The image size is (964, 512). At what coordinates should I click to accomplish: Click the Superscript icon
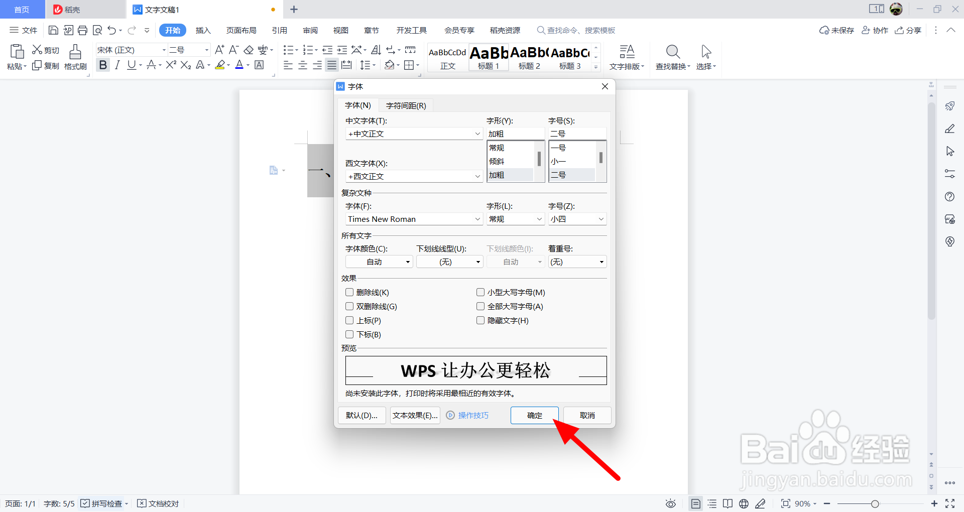pyautogui.click(x=171, y=65)
